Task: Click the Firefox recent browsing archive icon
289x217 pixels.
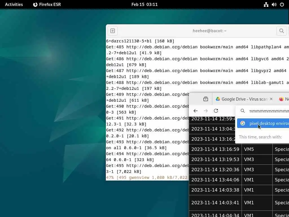Action: pyautogui.click(x=206, y=99)
